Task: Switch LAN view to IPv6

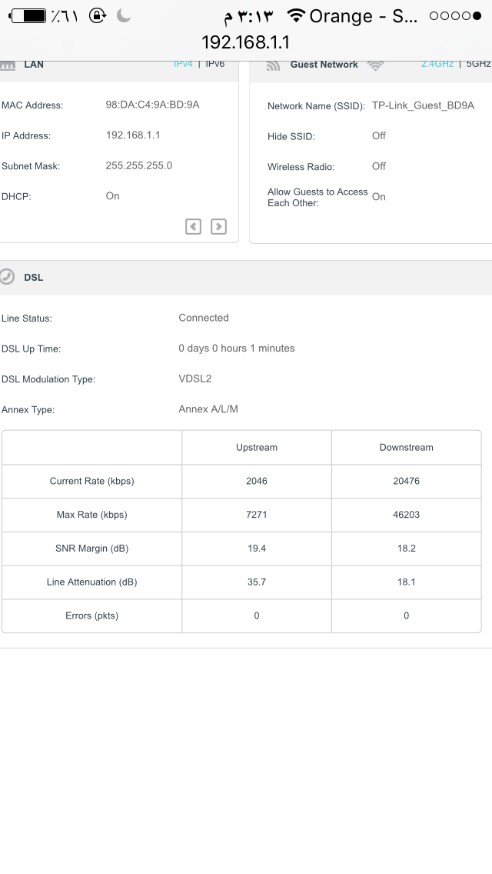Action: click(x=215, y=64)
